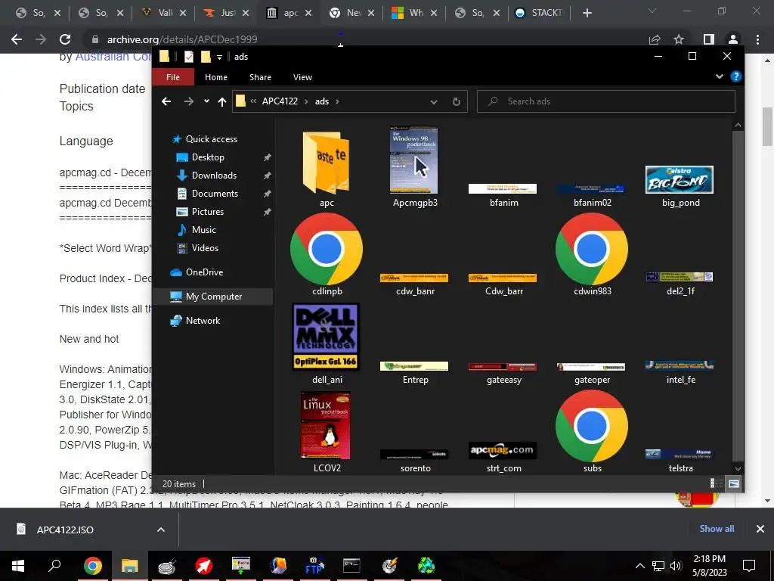Open Explorer help question mark icon

coord(735,76)
